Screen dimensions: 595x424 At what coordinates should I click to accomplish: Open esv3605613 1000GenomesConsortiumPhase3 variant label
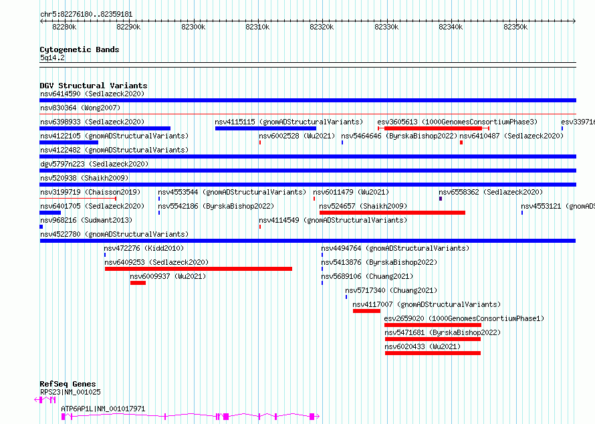click(457, 122)
